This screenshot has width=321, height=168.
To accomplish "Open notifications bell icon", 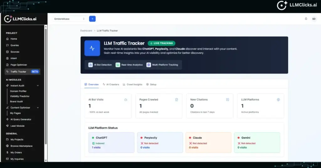I will tap(306, 19).
